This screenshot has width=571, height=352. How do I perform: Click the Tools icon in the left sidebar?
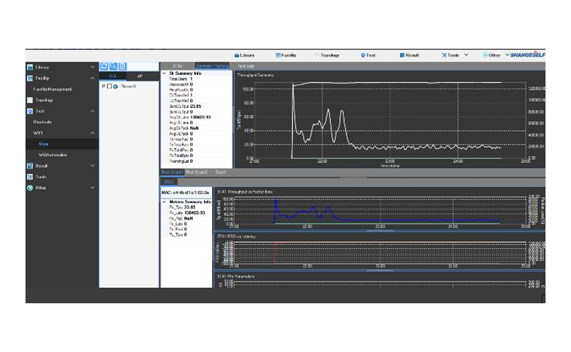tap(30, 177)
